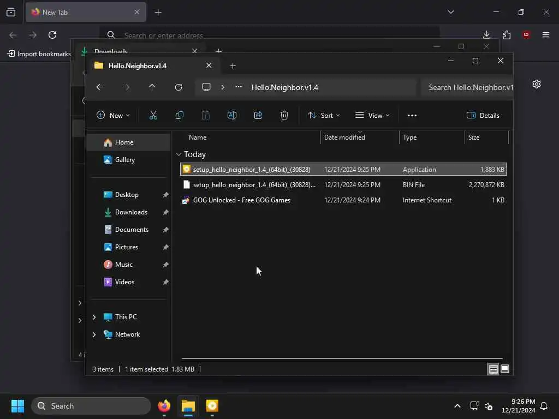The height and width of the screenshot is (419, 559).
Task: Open notifications bell in system tray
Action: click(544, 406)
